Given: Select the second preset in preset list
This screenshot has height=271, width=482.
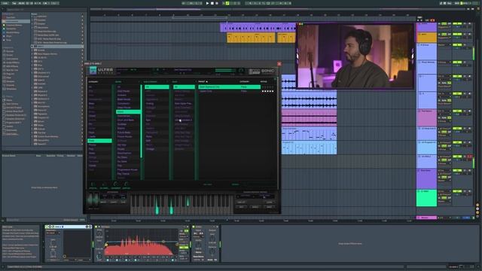Looking at the screenshot, I should (x=229, y=91).
